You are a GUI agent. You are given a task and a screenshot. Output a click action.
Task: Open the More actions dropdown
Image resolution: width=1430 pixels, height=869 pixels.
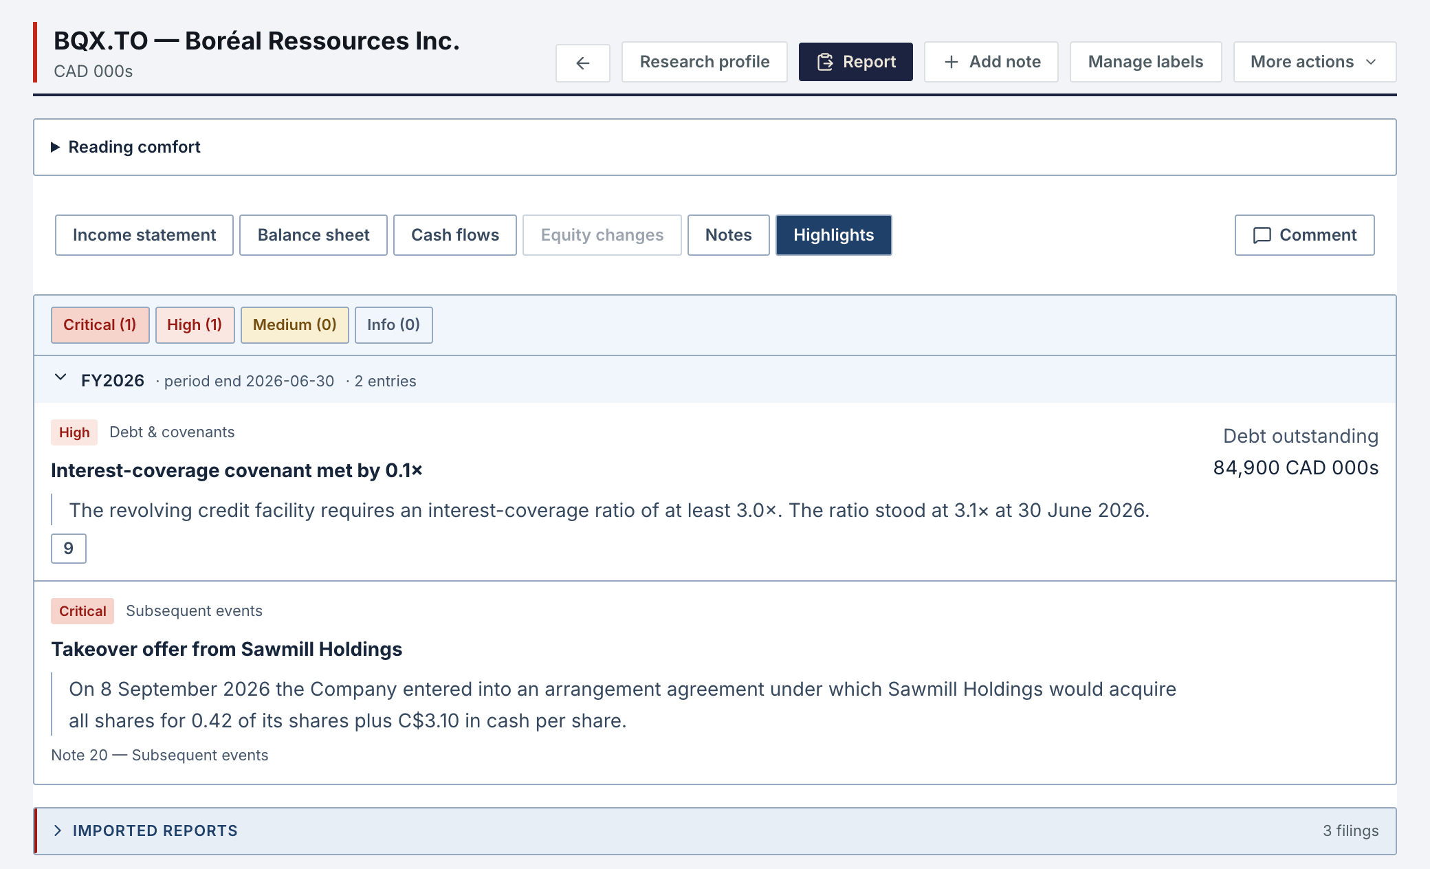click(1314, 62)
